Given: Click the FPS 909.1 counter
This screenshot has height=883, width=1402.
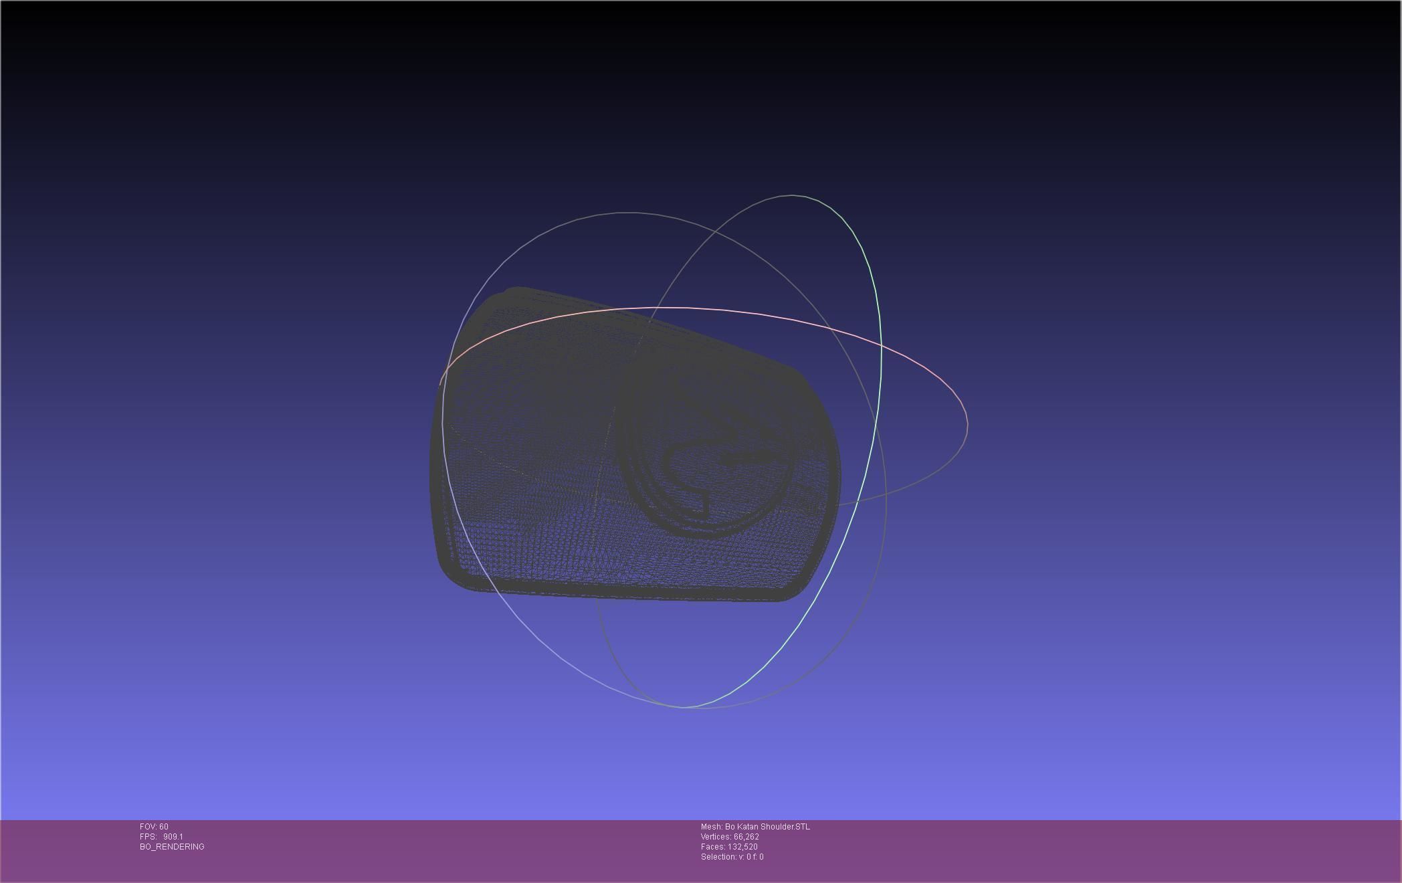Looking at the screenshot, I should 161,837.
